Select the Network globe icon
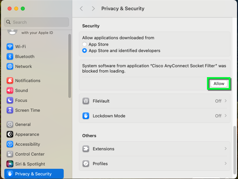 click(10, 66)
